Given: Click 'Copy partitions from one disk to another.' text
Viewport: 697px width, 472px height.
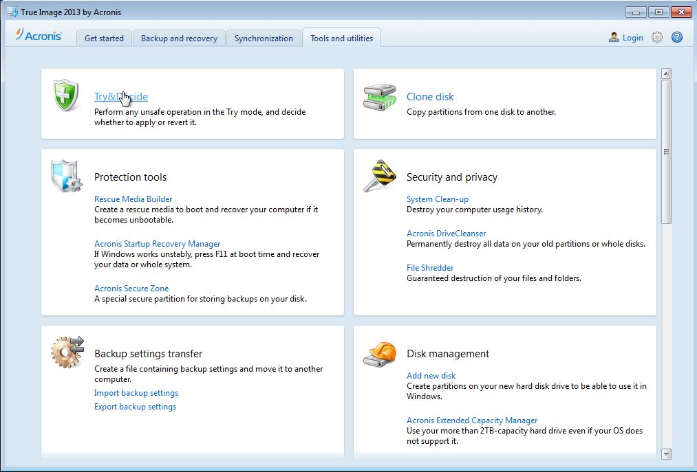Looking at the screenshot, I should [x=481, y=112].
